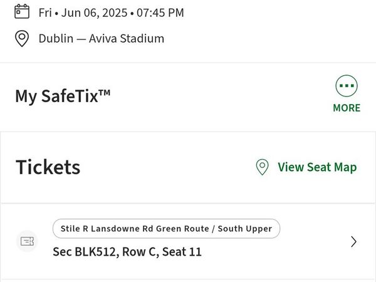Tap the Jun 06, 2025 date text
The height and width of the screenshot is (282, 376).
click(x=94, y=13)
